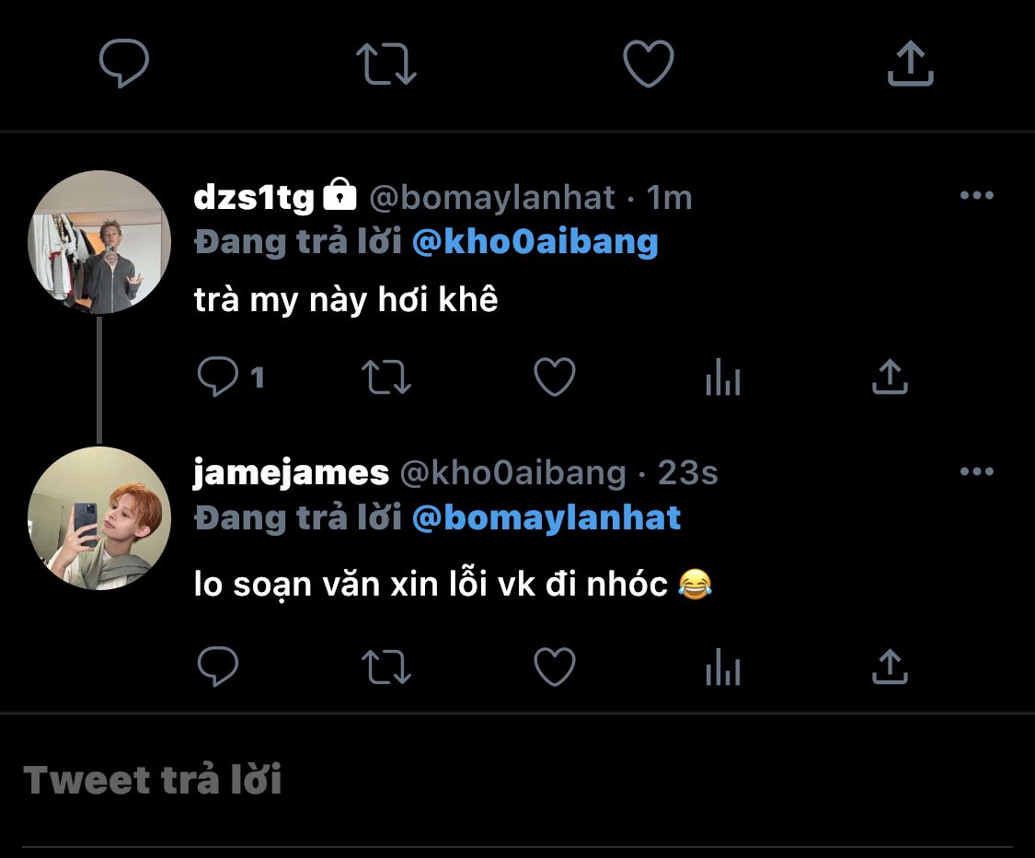Reply to jamejames's tweet
This screenshot has height=858, width=1035.
[219, 667]
